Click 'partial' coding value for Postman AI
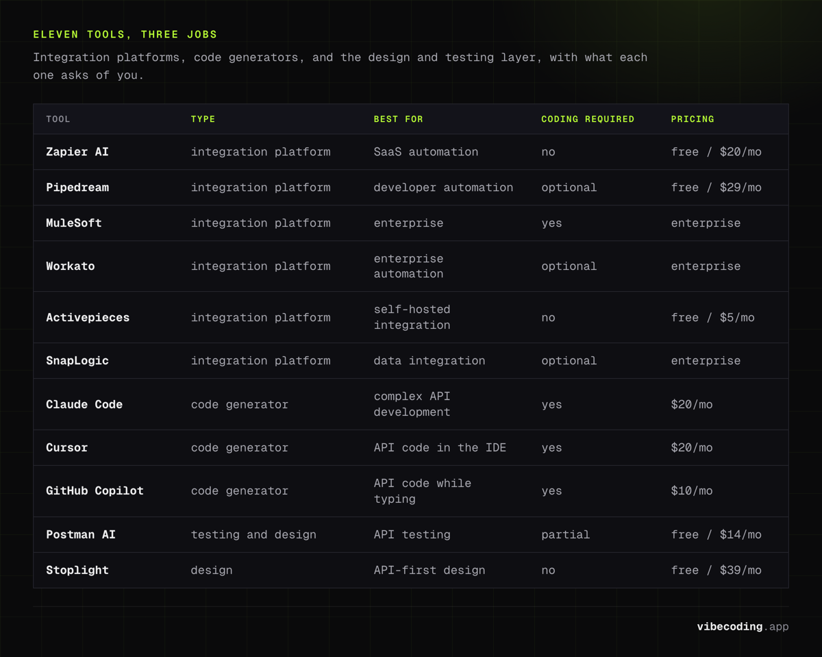 (x=566, y=535)
